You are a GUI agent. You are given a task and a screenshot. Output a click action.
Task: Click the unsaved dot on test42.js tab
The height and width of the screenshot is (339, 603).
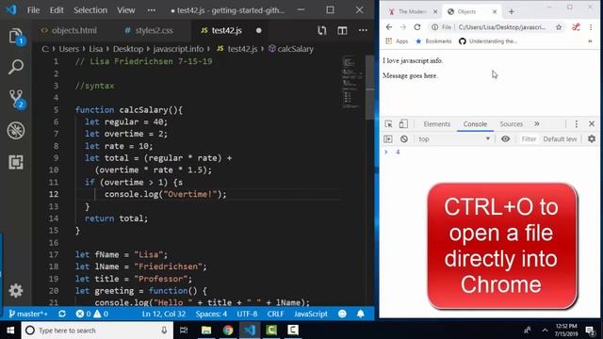pos(259,30)
